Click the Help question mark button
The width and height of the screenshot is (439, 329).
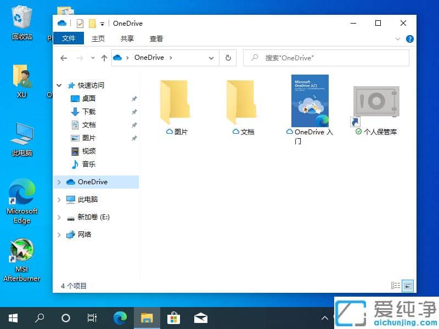[409, 39]
